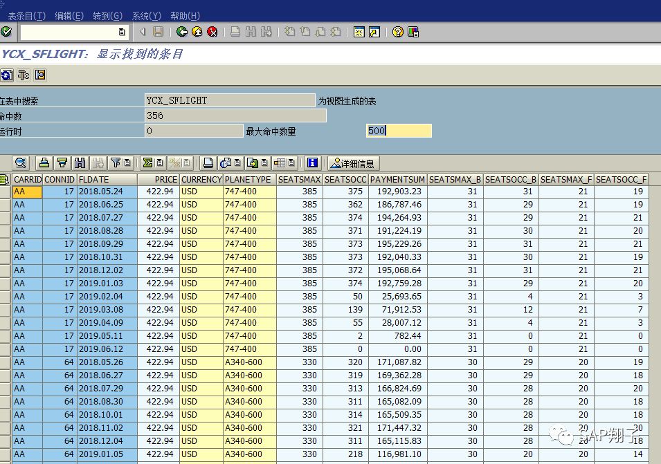Open the 表条目(T) menu
Image resolution: width=661 pixels, height=464 pixels.
pyautogui.click(x=26, y=16)
